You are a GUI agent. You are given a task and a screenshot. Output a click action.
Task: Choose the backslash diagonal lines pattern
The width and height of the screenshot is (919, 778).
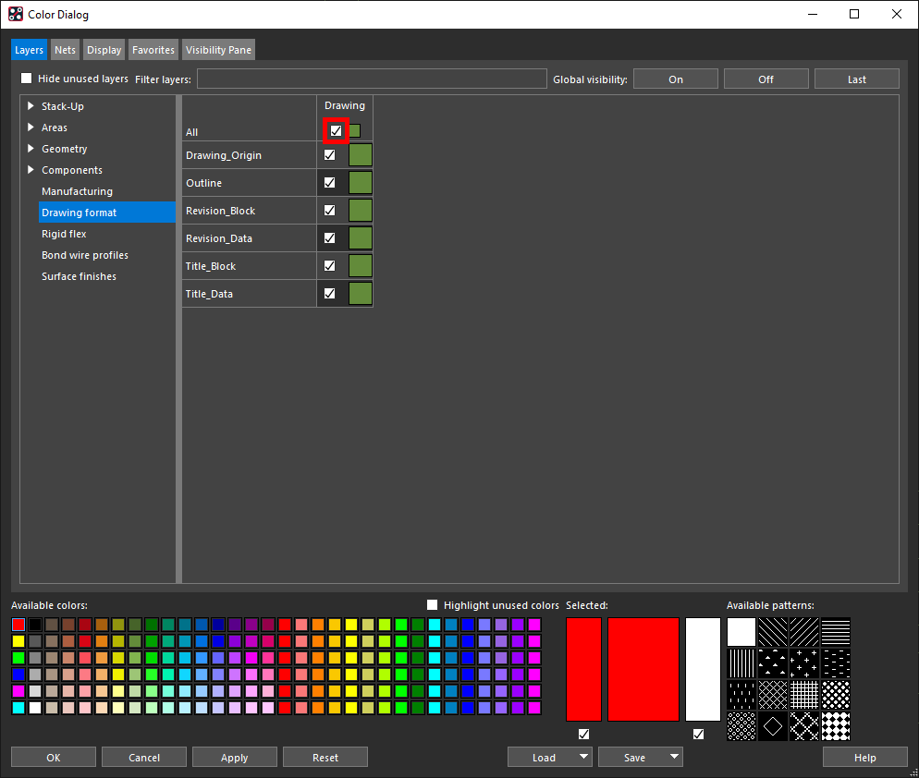coord(773,632)
